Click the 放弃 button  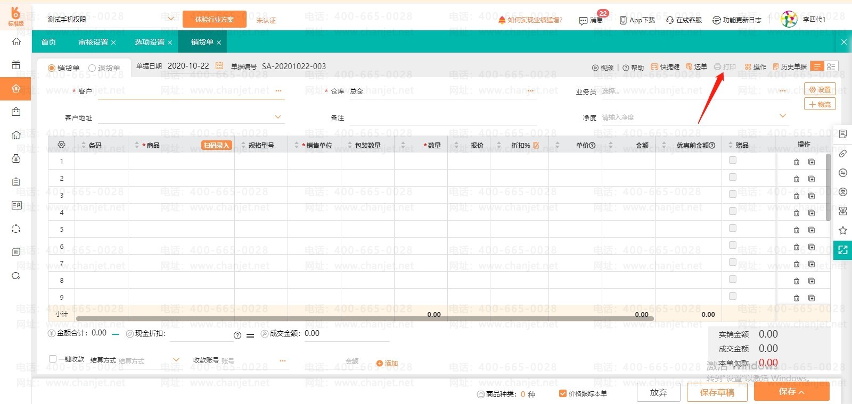click(659, 392)
